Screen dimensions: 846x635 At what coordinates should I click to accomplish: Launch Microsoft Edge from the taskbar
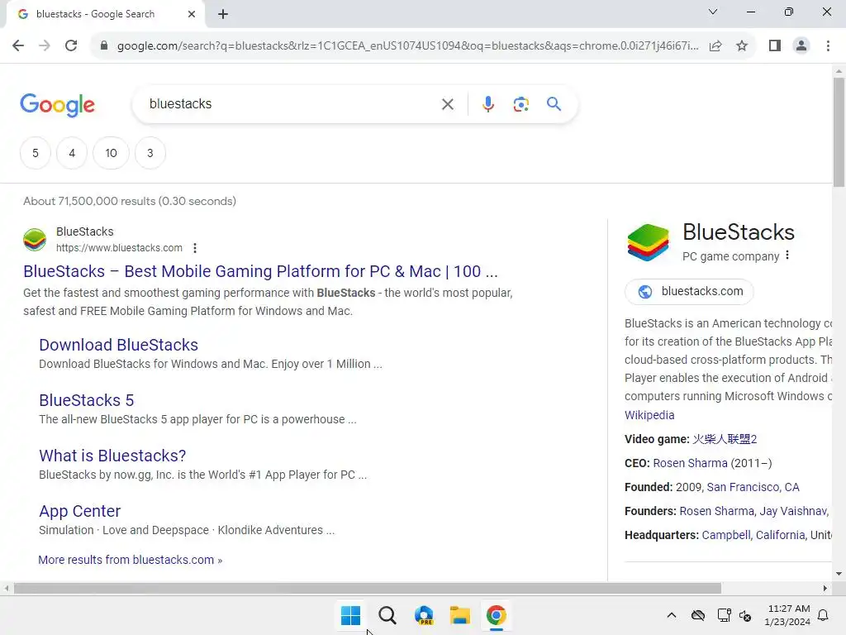point(424,615)
